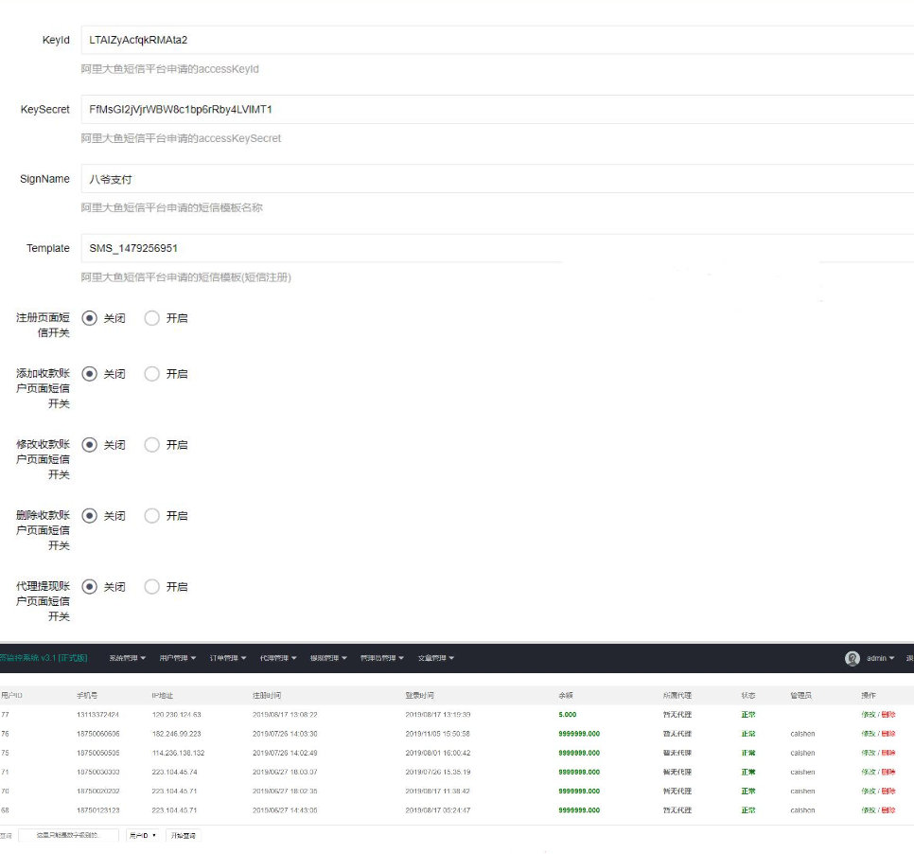Open the 订单管理 navigation menu
Viewport: 914px width, 854px height.
click(228, 658)
